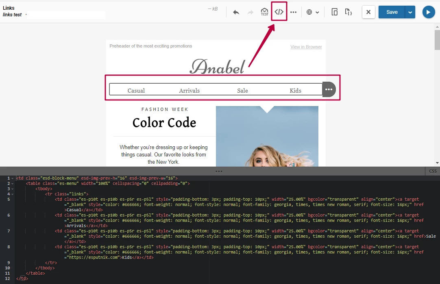Open the HTML code editor view
Screen dimensions: 440x284
(279, 12)
